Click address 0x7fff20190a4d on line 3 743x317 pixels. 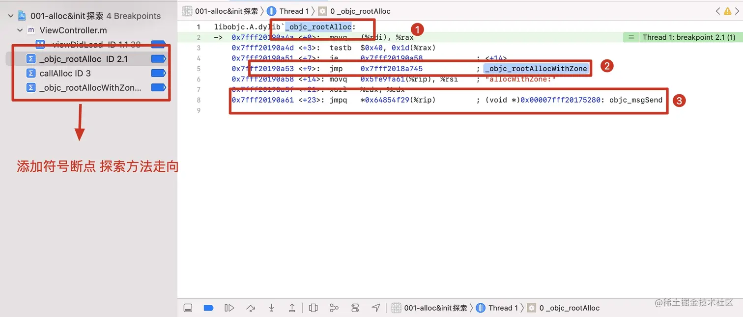pos(262,48)
